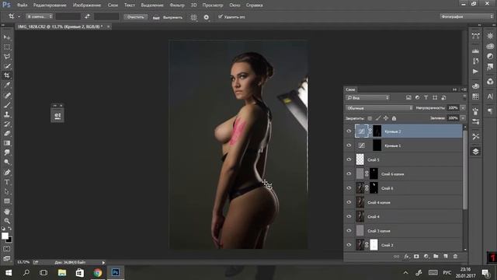The height and width of the screenshot is (280, 497).
Task: Hide the Слой 6 layer
Action: [349, 188]
